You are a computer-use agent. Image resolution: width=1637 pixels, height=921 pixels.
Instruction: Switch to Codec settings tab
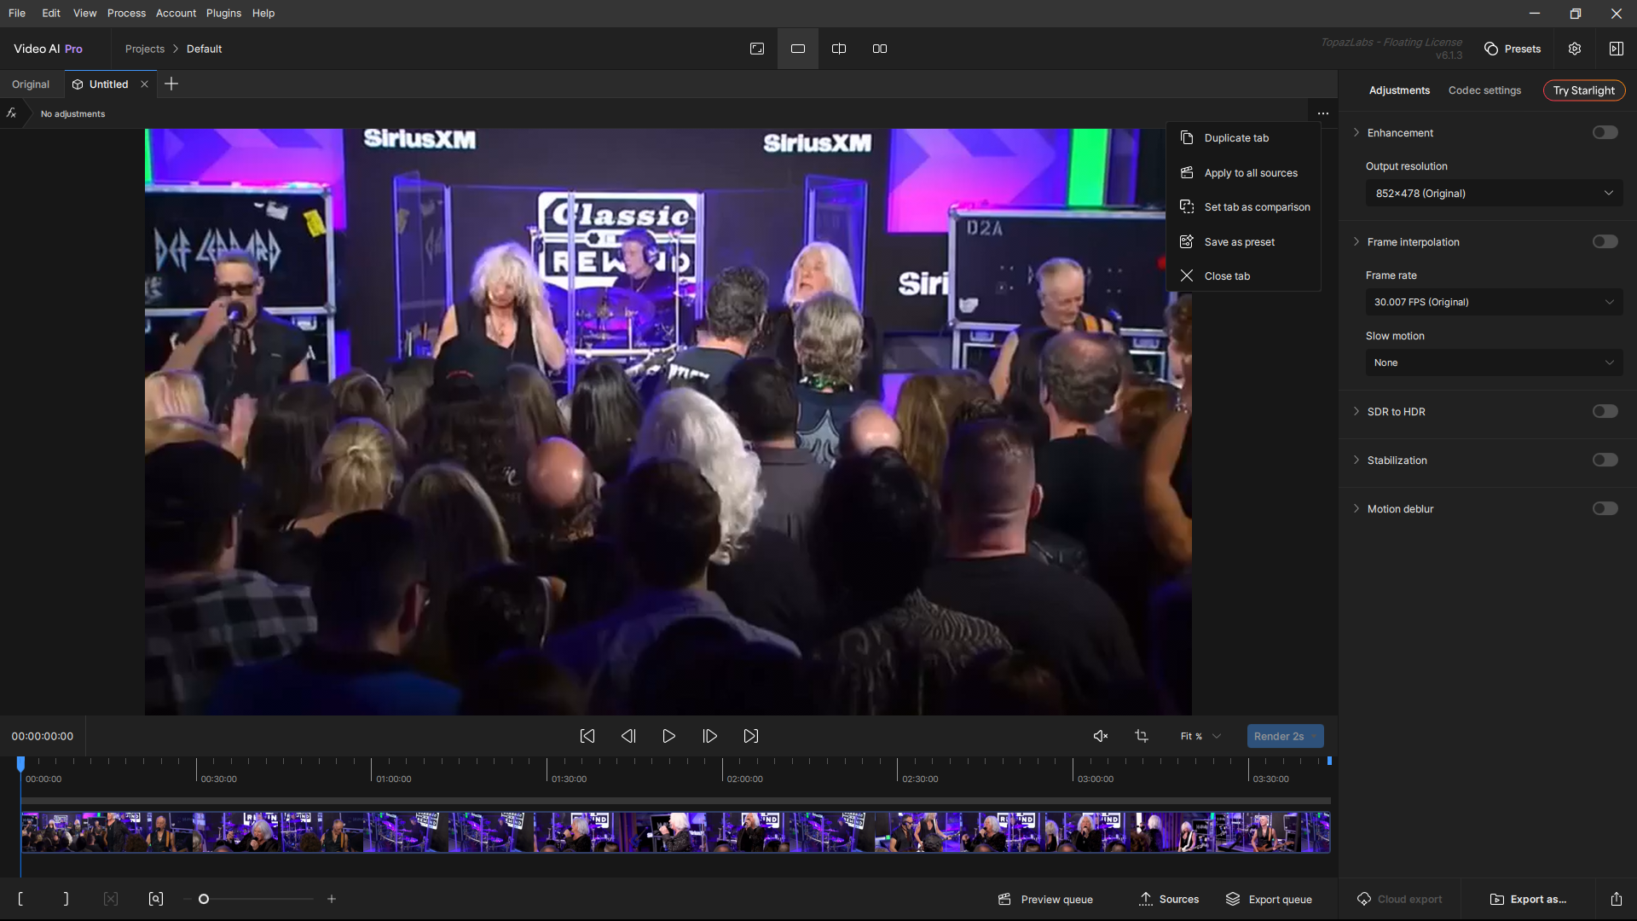(x=1484, y=90)
